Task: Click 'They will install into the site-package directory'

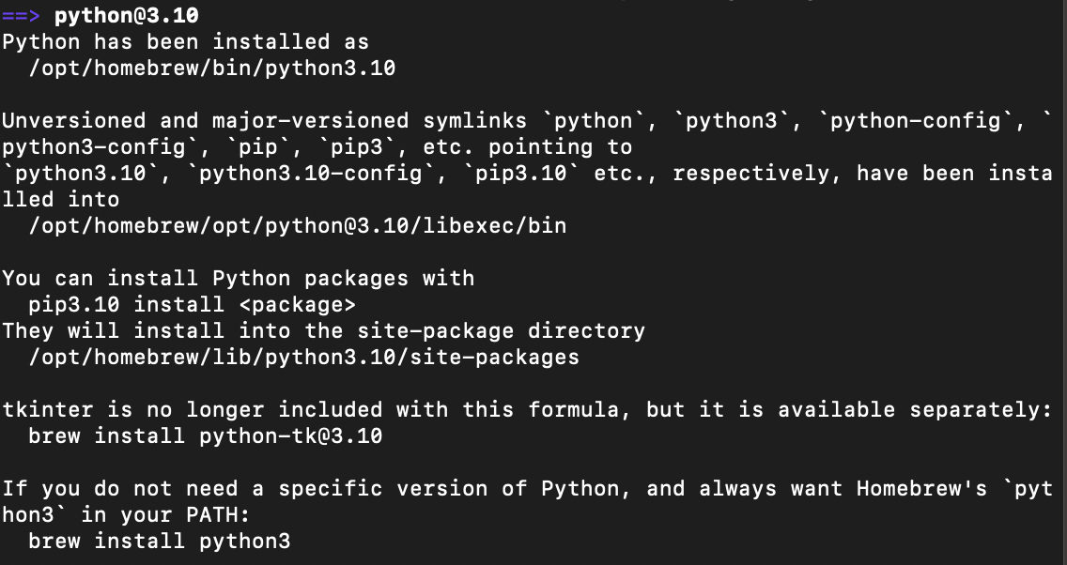Action: [324, 331]
